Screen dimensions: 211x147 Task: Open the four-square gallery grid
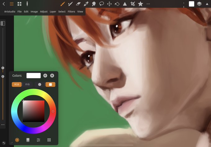pos(19,4)
